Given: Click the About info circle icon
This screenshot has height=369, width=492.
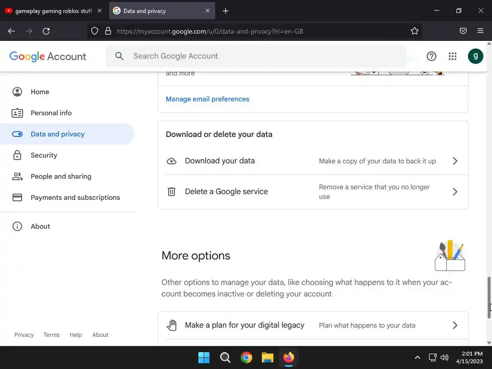Looking at the screenshot, I should pyautogui.click(x=17, y=226).
